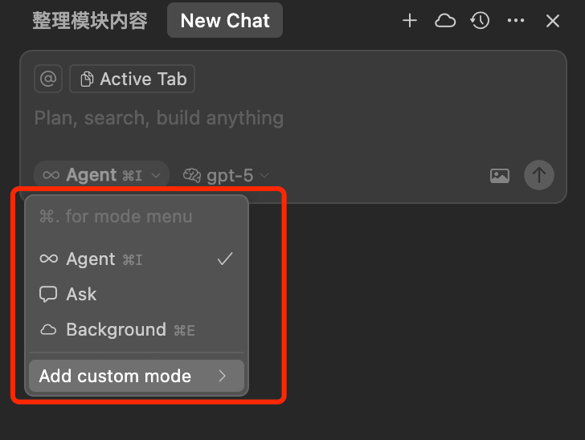Select Agent mode with the checkmark
The image size is (585, 440).
click(137, 259)
